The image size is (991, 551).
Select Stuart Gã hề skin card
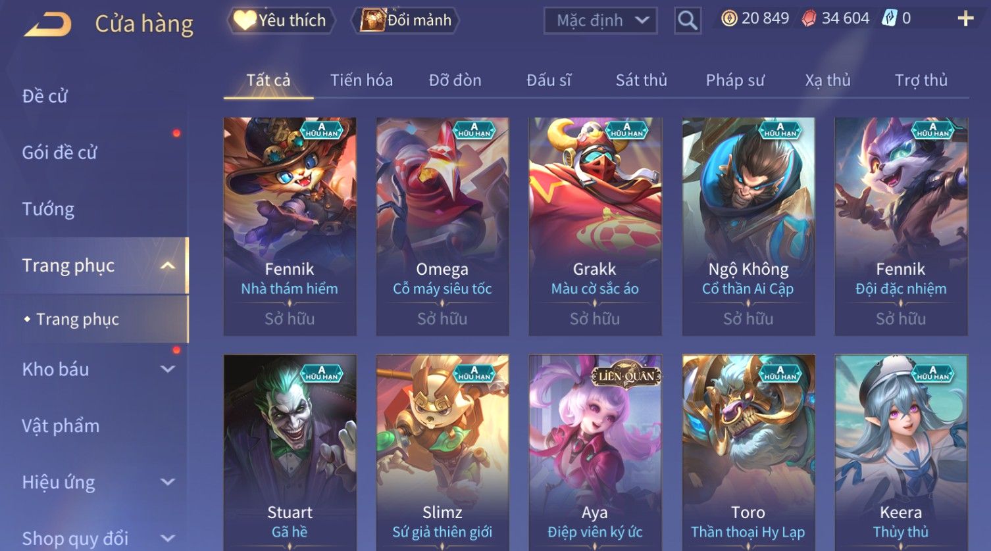tap(290, 453)
